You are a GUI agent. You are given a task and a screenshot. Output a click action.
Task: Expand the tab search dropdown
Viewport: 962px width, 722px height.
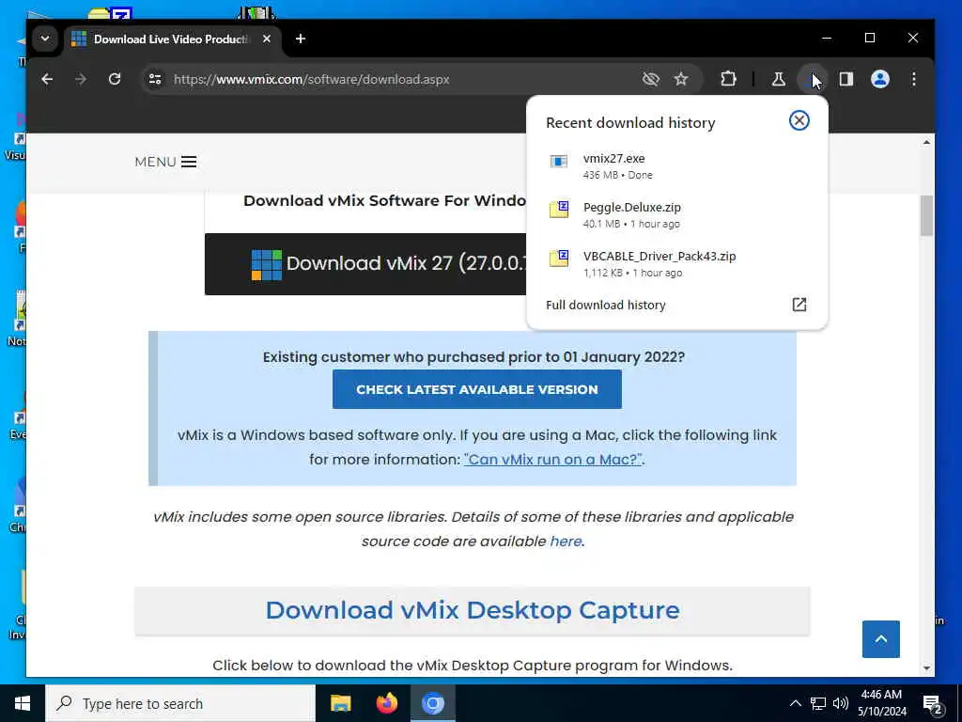45,39
